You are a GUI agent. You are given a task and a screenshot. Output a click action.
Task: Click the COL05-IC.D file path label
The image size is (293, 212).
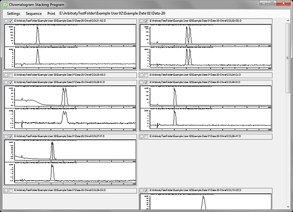pos(60,82)
